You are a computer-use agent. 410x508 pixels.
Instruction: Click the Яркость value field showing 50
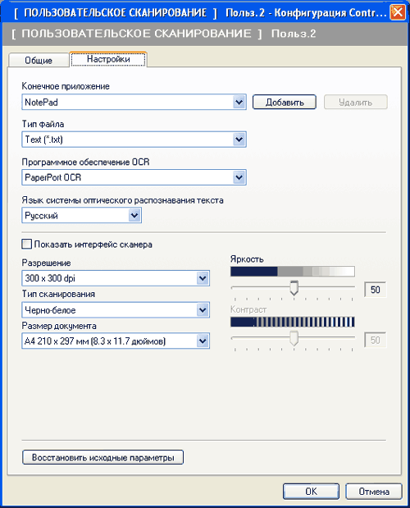click(375, 290)
